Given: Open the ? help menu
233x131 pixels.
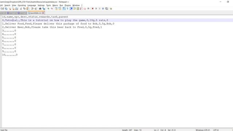Looking at the screenshot, I should (x=82, y=5).
